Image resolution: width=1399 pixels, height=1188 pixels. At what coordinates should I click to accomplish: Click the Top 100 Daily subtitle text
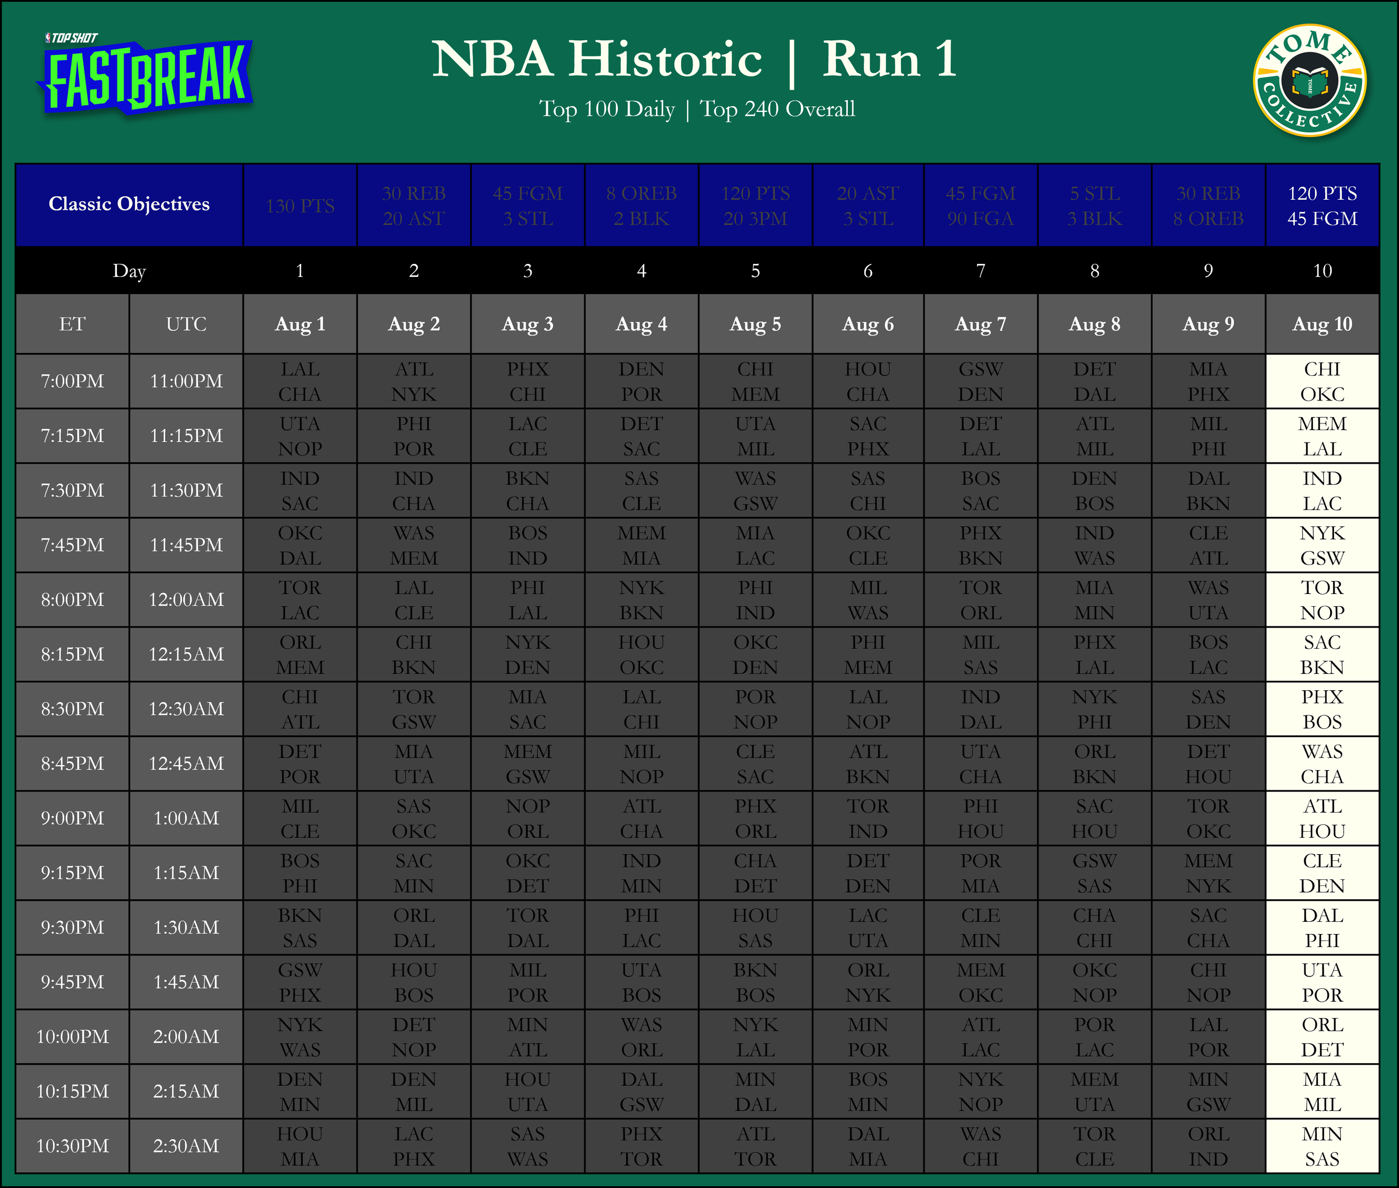[607, 109]
